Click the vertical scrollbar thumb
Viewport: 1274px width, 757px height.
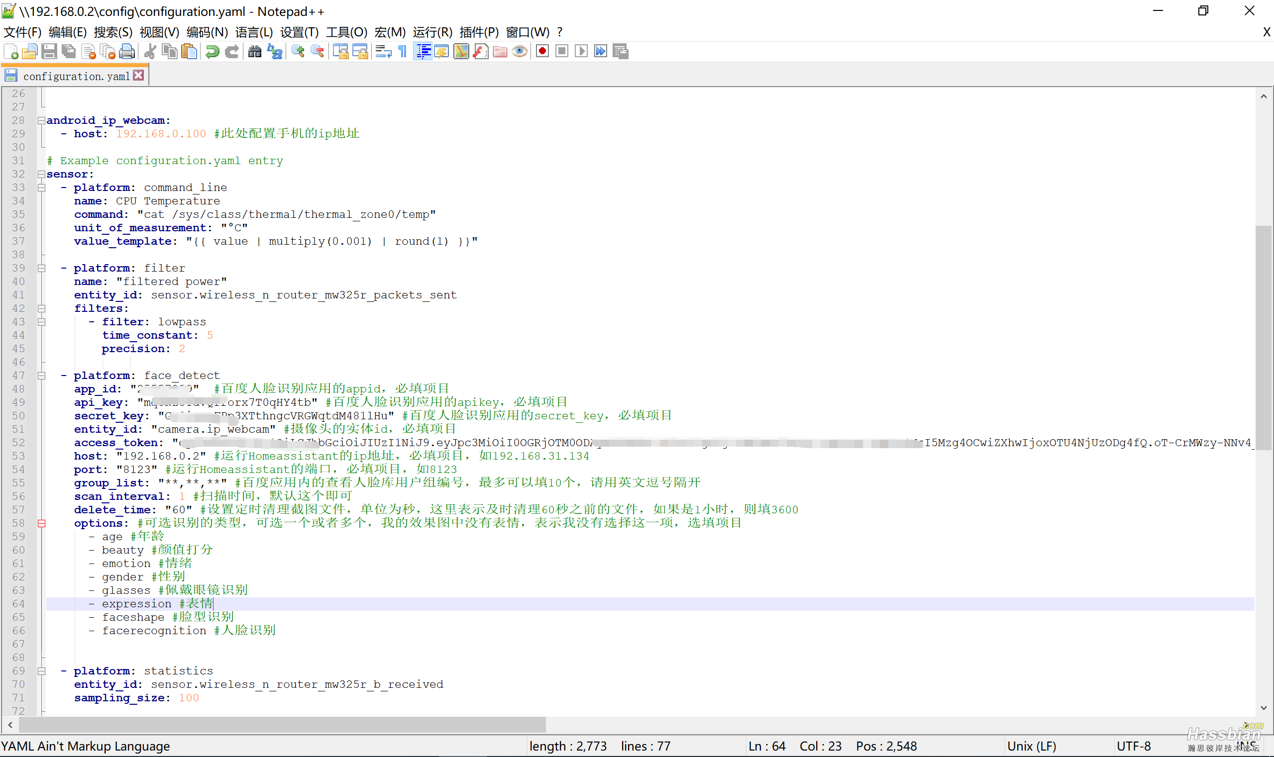click(1263, 338)
